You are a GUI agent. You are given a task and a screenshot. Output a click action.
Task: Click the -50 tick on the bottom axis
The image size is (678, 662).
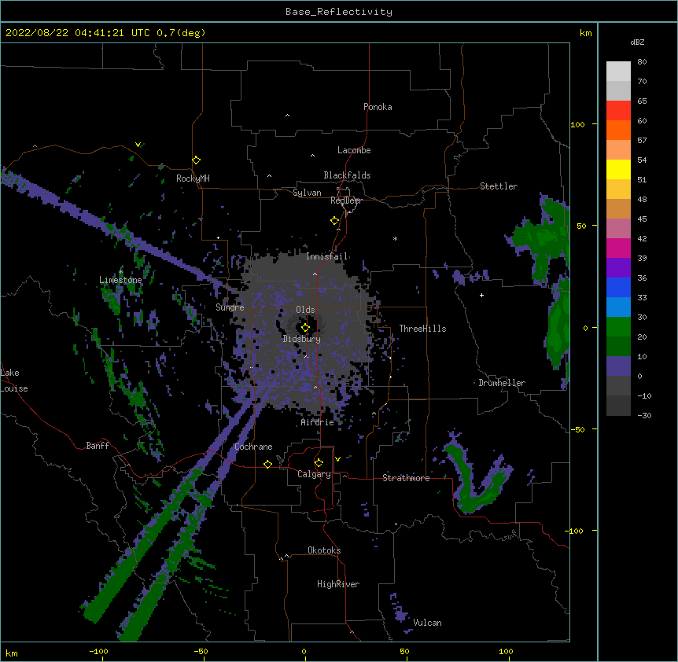click(201, 652)
